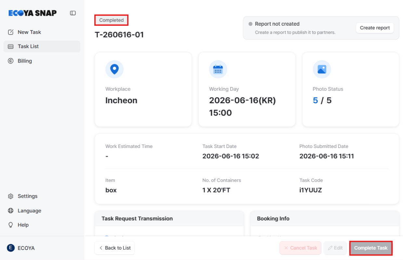
Task: Click the ECOYA SNAP logo
Action: click(x=32, y=13)
